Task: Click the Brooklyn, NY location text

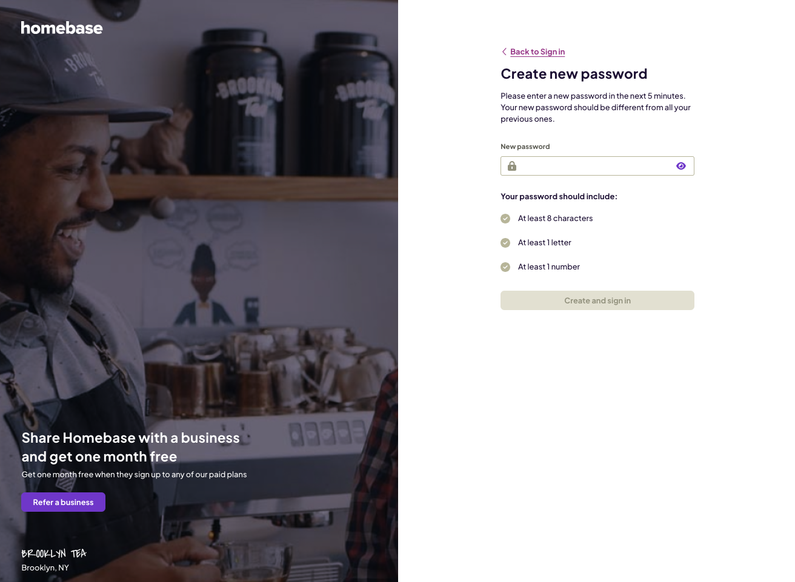Action: coord(45,567)
